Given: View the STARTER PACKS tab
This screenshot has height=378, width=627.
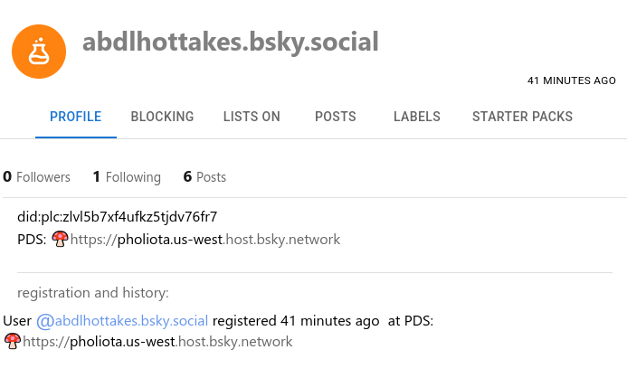Looking at the screenshot, I should tap(522, 117).
